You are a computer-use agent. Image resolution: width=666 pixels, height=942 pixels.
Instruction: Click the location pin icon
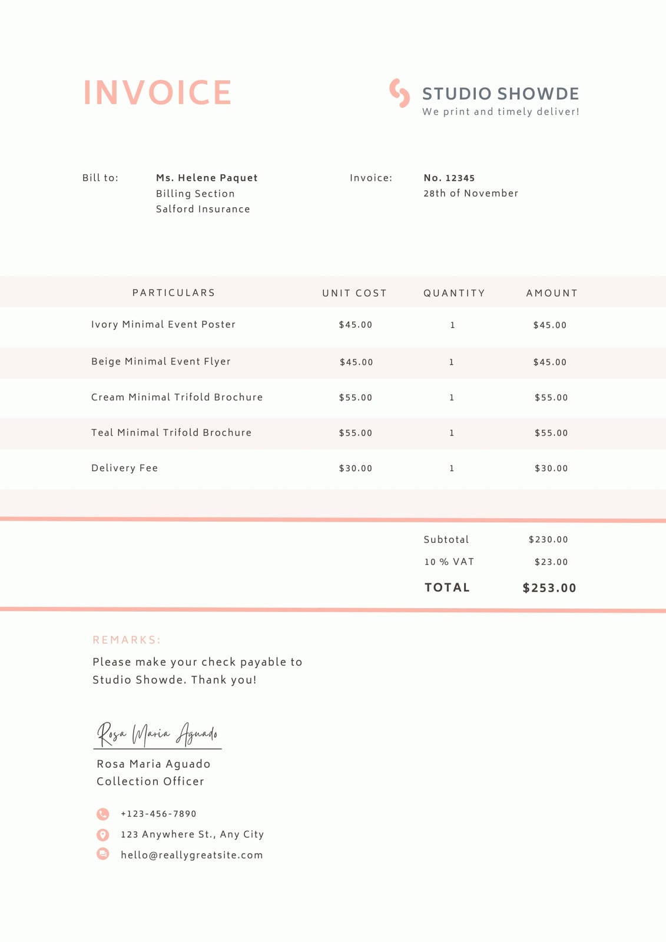[x=103, y=835]
